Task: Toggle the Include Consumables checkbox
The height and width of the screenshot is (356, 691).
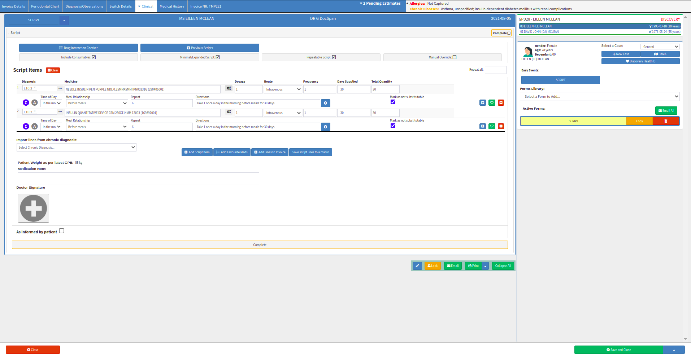Action: (94, 57)
